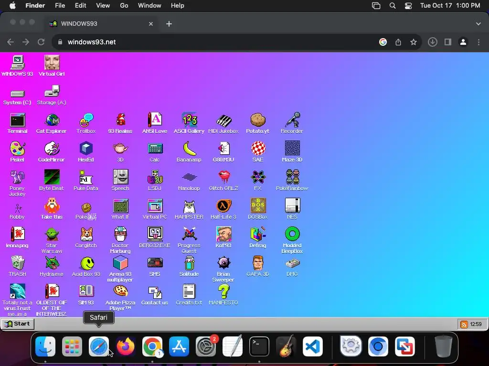Open the macOS Control Center toggle icon

pos(408,6)
